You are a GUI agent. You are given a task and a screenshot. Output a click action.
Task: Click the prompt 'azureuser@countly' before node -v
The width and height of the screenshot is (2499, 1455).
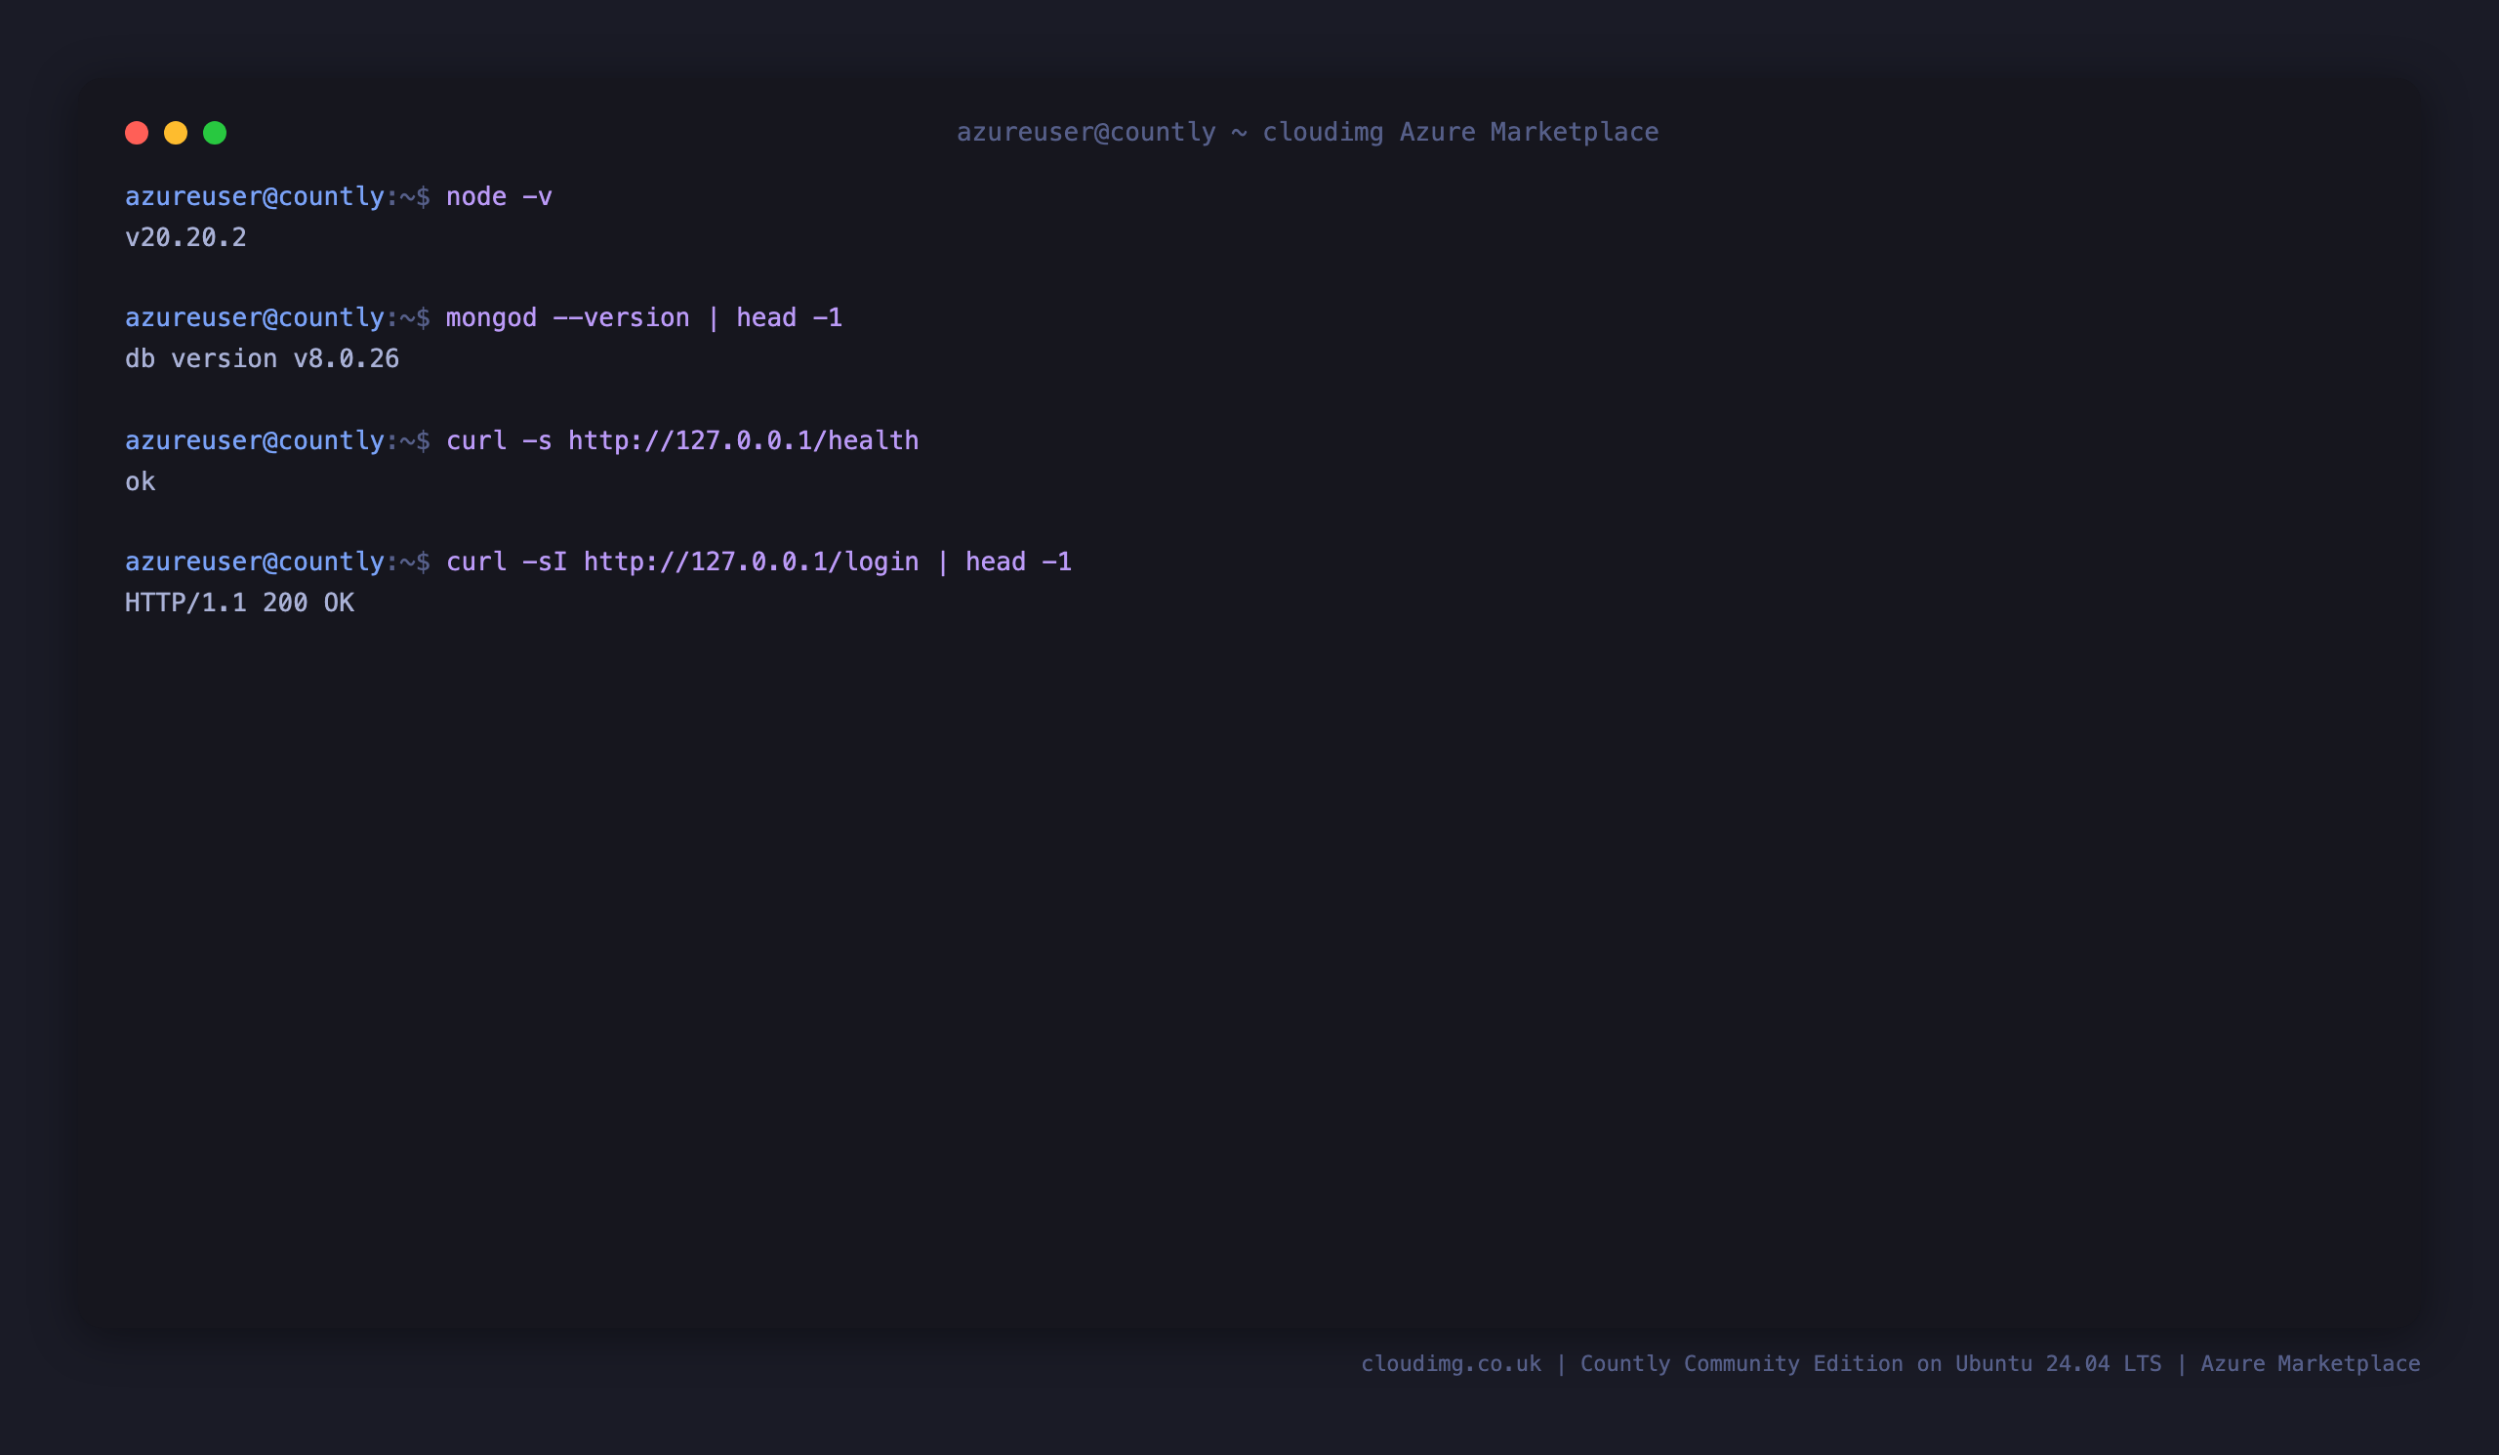[x=255, y=196]
